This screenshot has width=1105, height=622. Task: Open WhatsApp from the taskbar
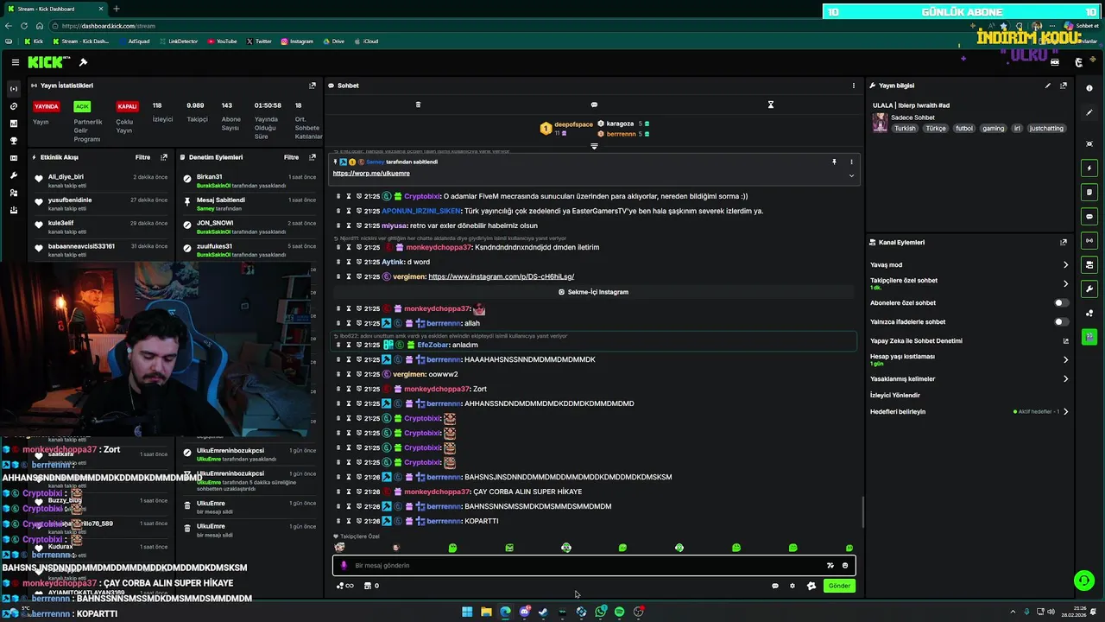point(600,612)
